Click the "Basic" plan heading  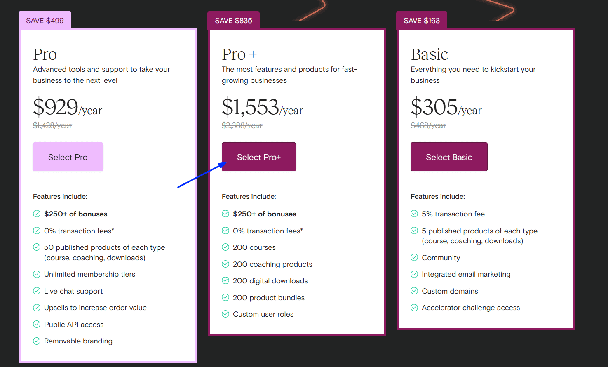point(430,54)
